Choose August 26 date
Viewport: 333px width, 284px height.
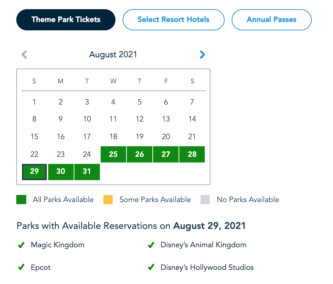(x=140, y=154)
